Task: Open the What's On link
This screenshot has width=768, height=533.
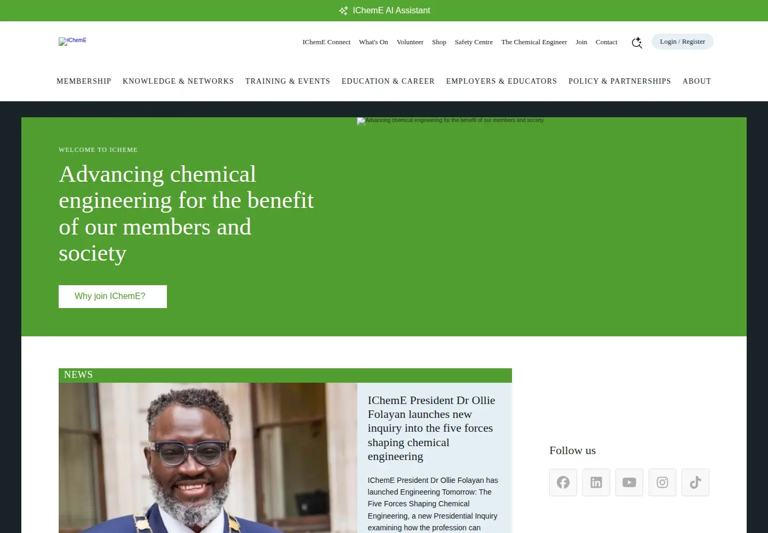Action: tap(373, 42)
